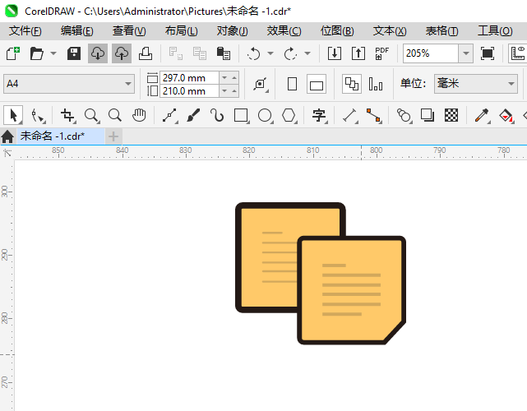Viewport: 527px width, 411px height.
Task: Select the Interactive Fill bucket tool
Action: [506, 116]
